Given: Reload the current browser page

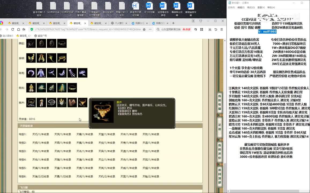Looking at the screenshot, I should tap(13, 29).
